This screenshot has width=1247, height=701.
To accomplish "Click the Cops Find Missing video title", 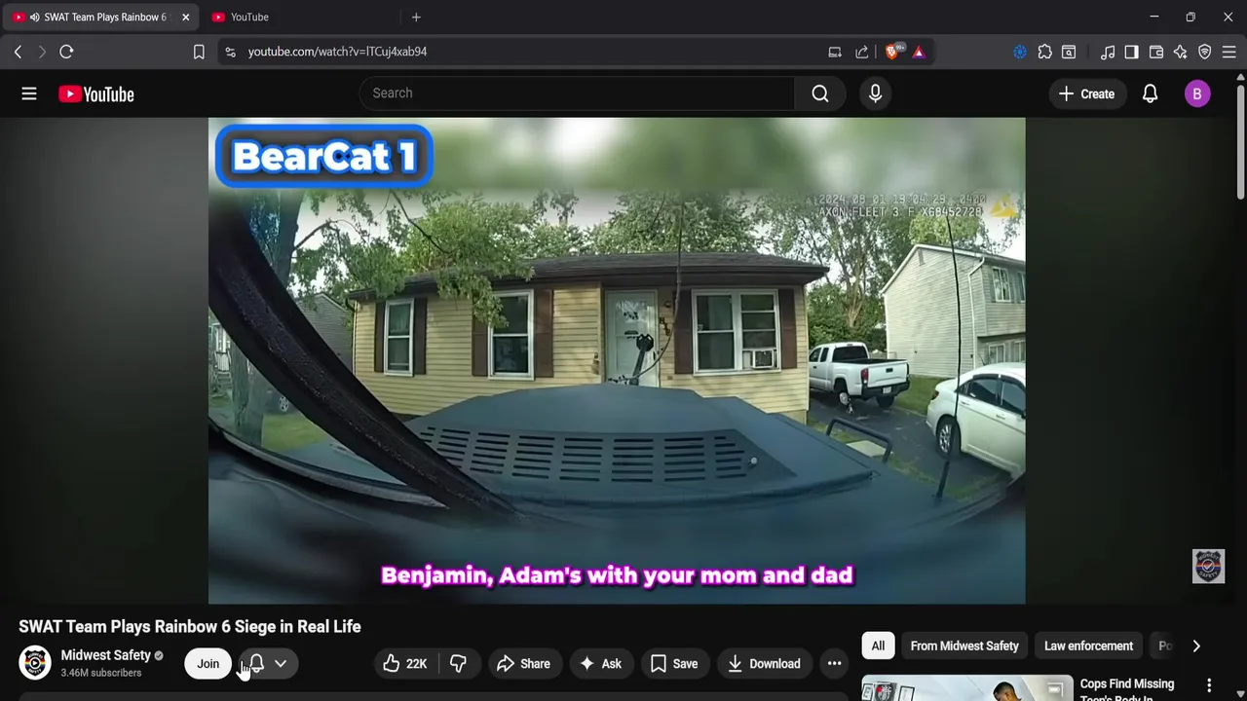I will click(1127, 688).
